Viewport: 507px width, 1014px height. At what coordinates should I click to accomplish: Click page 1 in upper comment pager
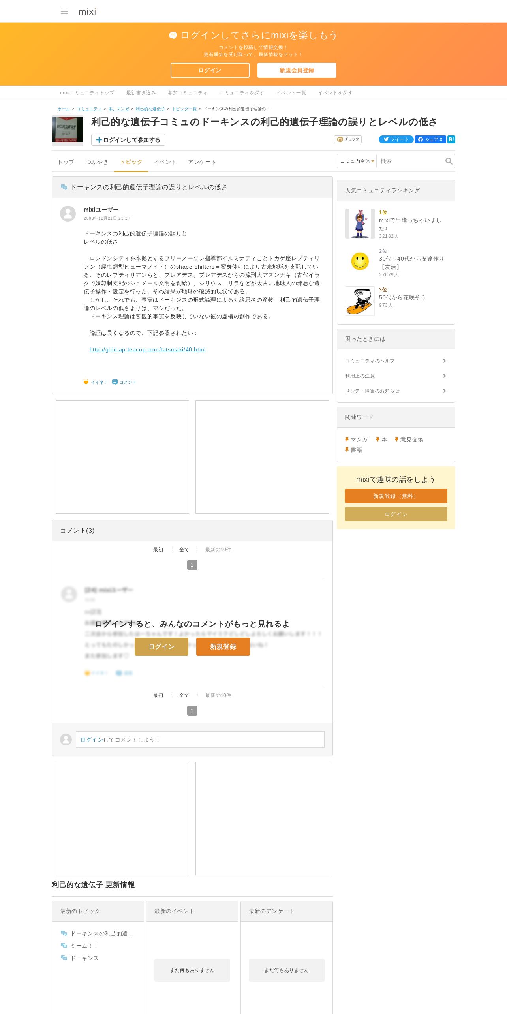tap(192, 565)
